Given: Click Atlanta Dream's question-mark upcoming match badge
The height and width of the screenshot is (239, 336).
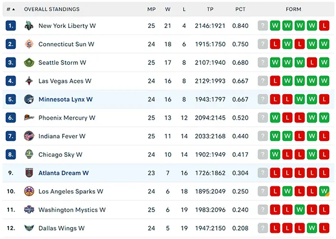Looking at the screenshot, I should click(x=263, y=173).
